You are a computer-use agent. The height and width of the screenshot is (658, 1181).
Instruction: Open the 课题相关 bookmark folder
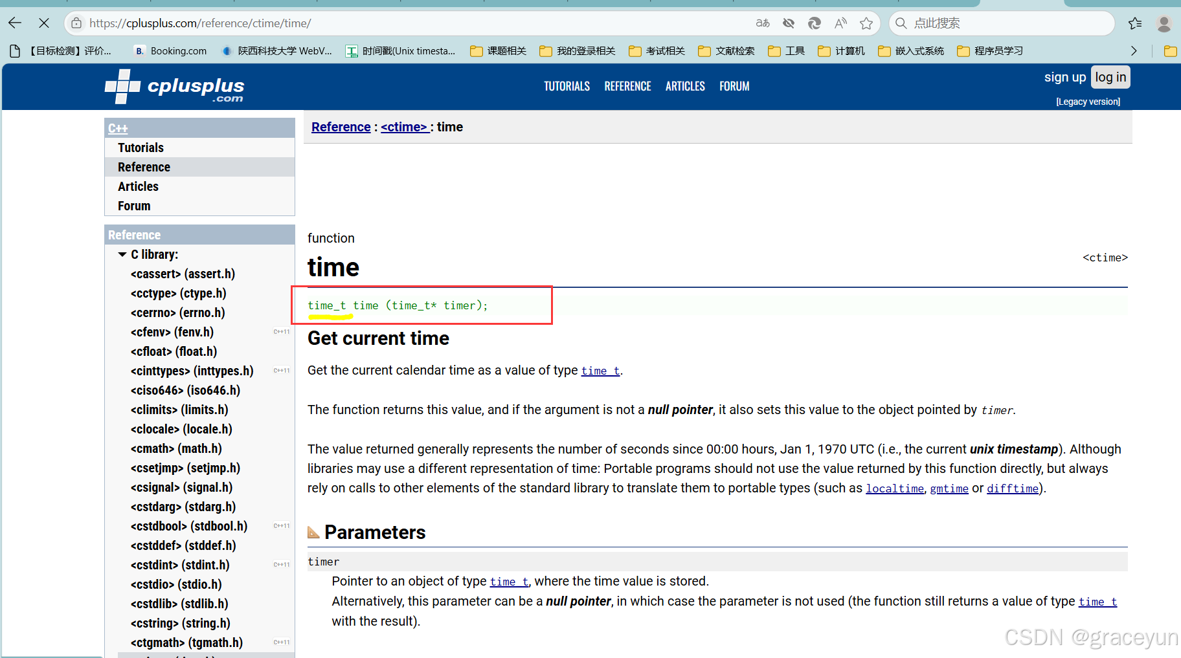499,51
